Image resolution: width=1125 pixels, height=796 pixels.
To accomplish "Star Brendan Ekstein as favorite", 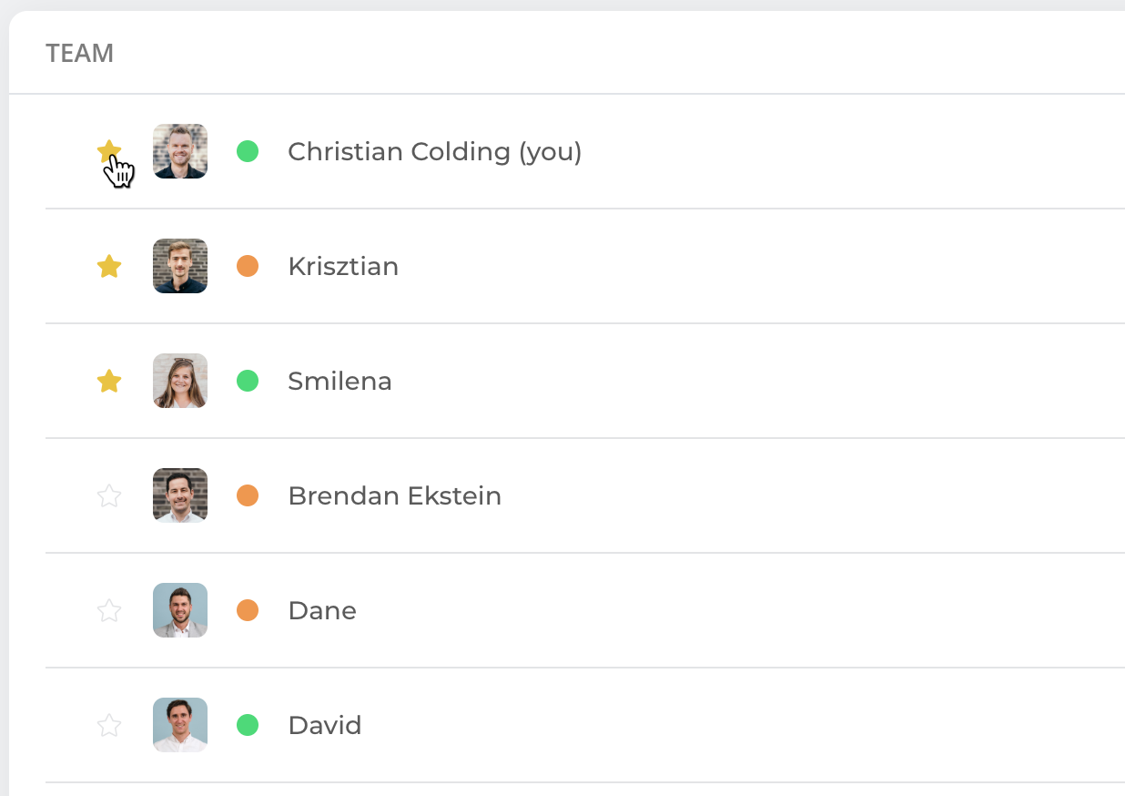I will pyautogui.click(x=109, y=495).
